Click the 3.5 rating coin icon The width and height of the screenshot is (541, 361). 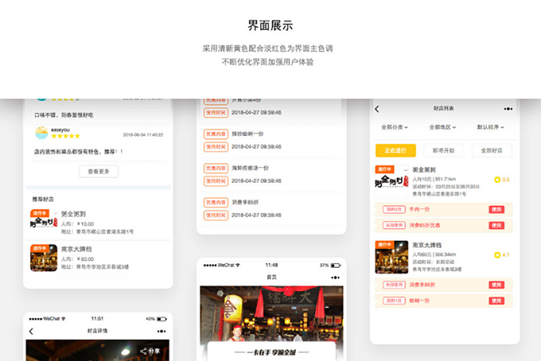tap(497, 180)
